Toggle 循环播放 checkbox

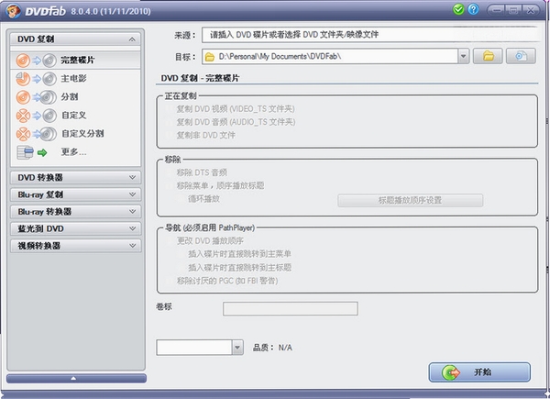[181, 199]
